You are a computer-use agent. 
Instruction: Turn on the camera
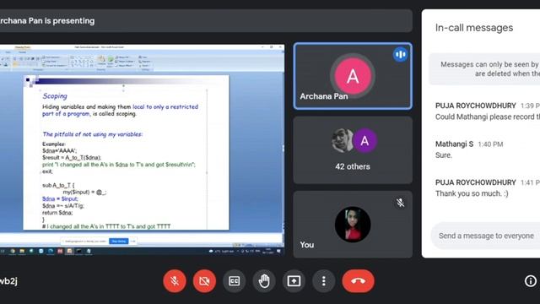pos(204,281)
